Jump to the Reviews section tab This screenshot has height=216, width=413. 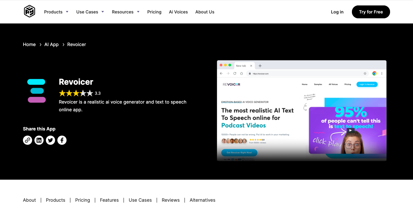(171, 200)
